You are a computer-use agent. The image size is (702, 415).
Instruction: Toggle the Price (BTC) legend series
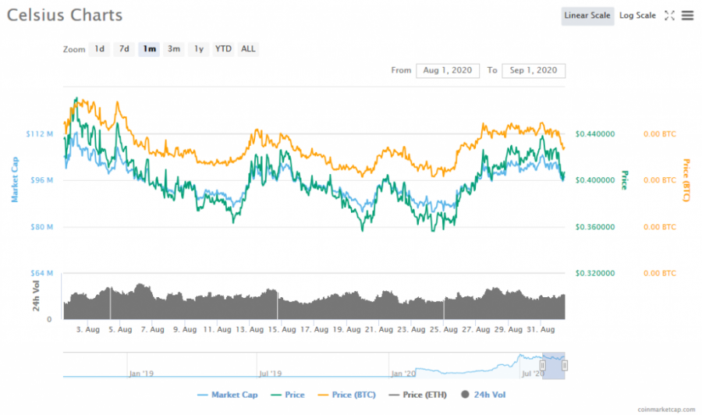[346, 395]
